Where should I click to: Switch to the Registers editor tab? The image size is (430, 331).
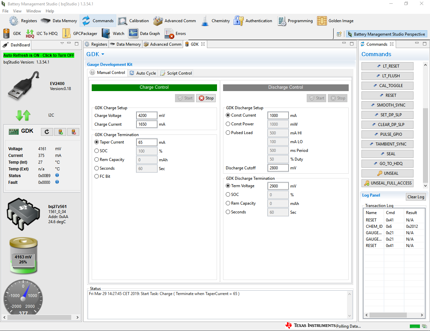(x=96, y=44)
